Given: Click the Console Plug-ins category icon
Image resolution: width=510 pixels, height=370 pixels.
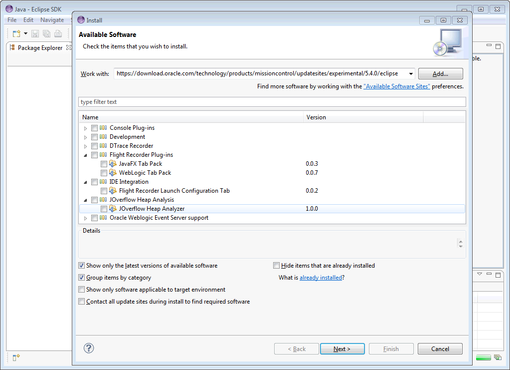Looking at the screenshot, I should [x=103, y=128].
